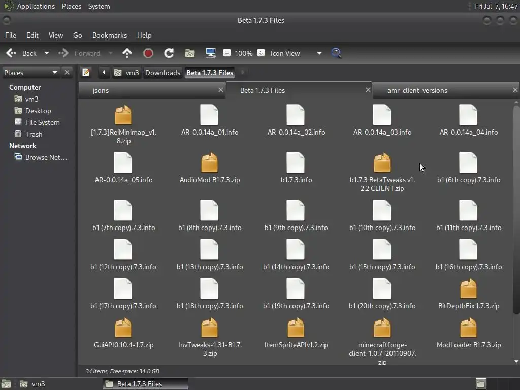The height and width of the screenshot is (390, 520).
Task: Zoom in with the plus icon
Action: [261, 53]
